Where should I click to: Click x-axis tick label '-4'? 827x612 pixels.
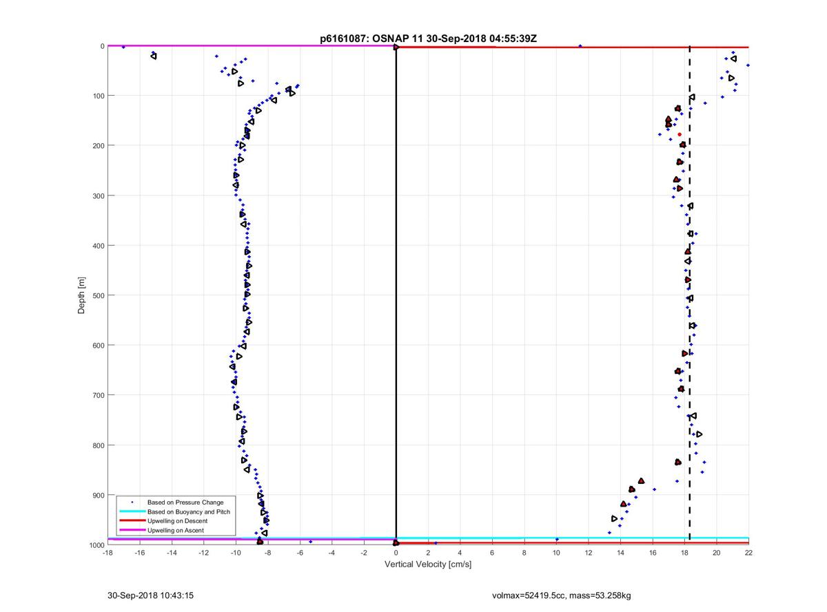pos(331,552)
